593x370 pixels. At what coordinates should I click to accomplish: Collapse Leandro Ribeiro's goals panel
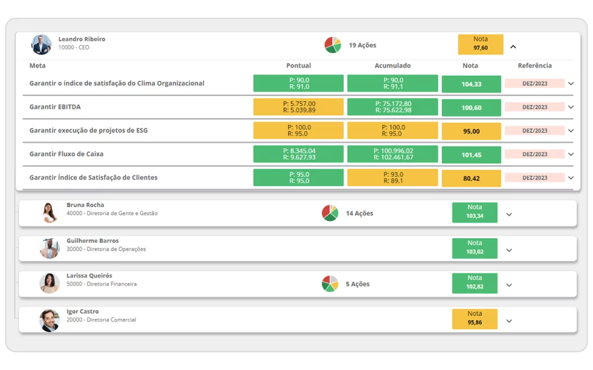coord(513,47)
